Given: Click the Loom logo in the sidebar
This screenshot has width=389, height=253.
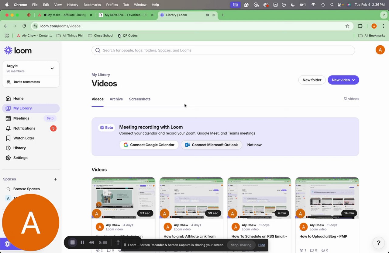Looking at the screenshot, I should (18, 51).
